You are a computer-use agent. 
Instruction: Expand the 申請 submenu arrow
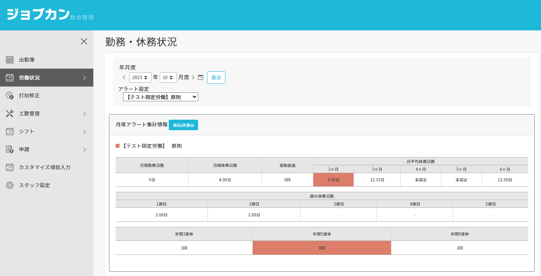[84, 149]
